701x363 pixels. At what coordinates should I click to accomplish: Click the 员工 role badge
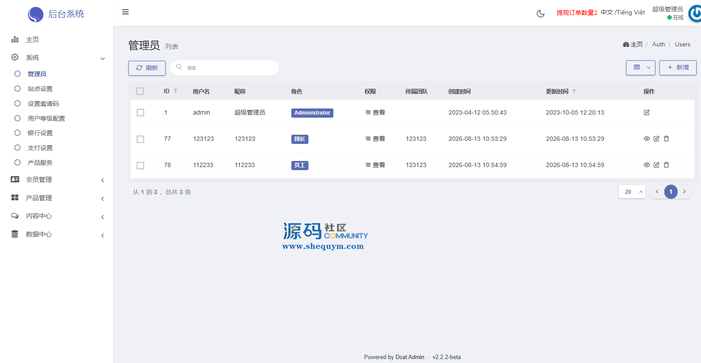[x=300, y=165]
